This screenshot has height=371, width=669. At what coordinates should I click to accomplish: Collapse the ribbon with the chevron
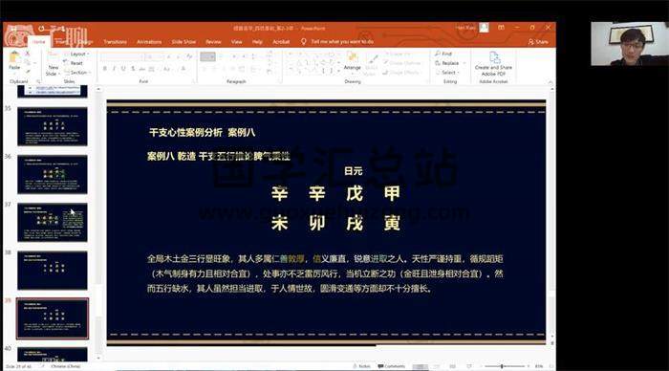550,81
